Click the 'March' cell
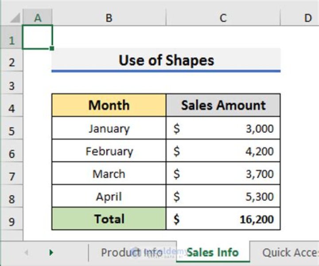The width and height of the screenshot is (319, 266). point(109,173)
